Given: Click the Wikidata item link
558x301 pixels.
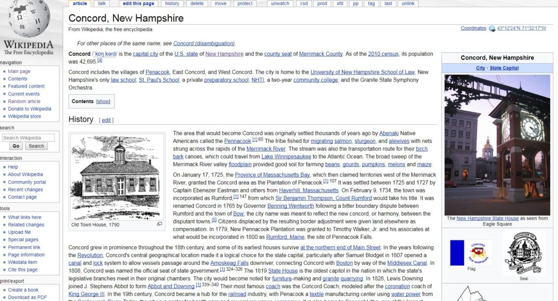Looking at the screenshot, I should (x=22, y=262).
